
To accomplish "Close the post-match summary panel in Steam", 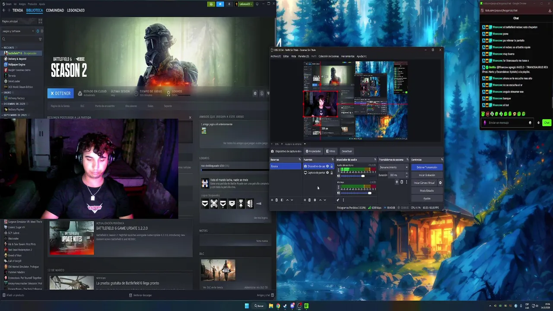I will (190, 117).
